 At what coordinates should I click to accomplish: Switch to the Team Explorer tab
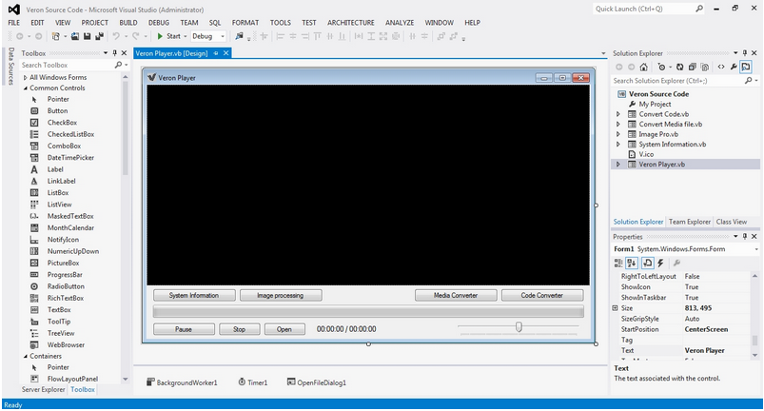689,222
